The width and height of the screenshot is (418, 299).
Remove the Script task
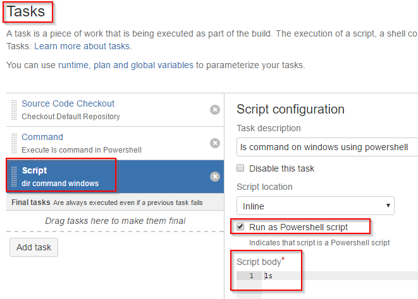pos(215,177)
